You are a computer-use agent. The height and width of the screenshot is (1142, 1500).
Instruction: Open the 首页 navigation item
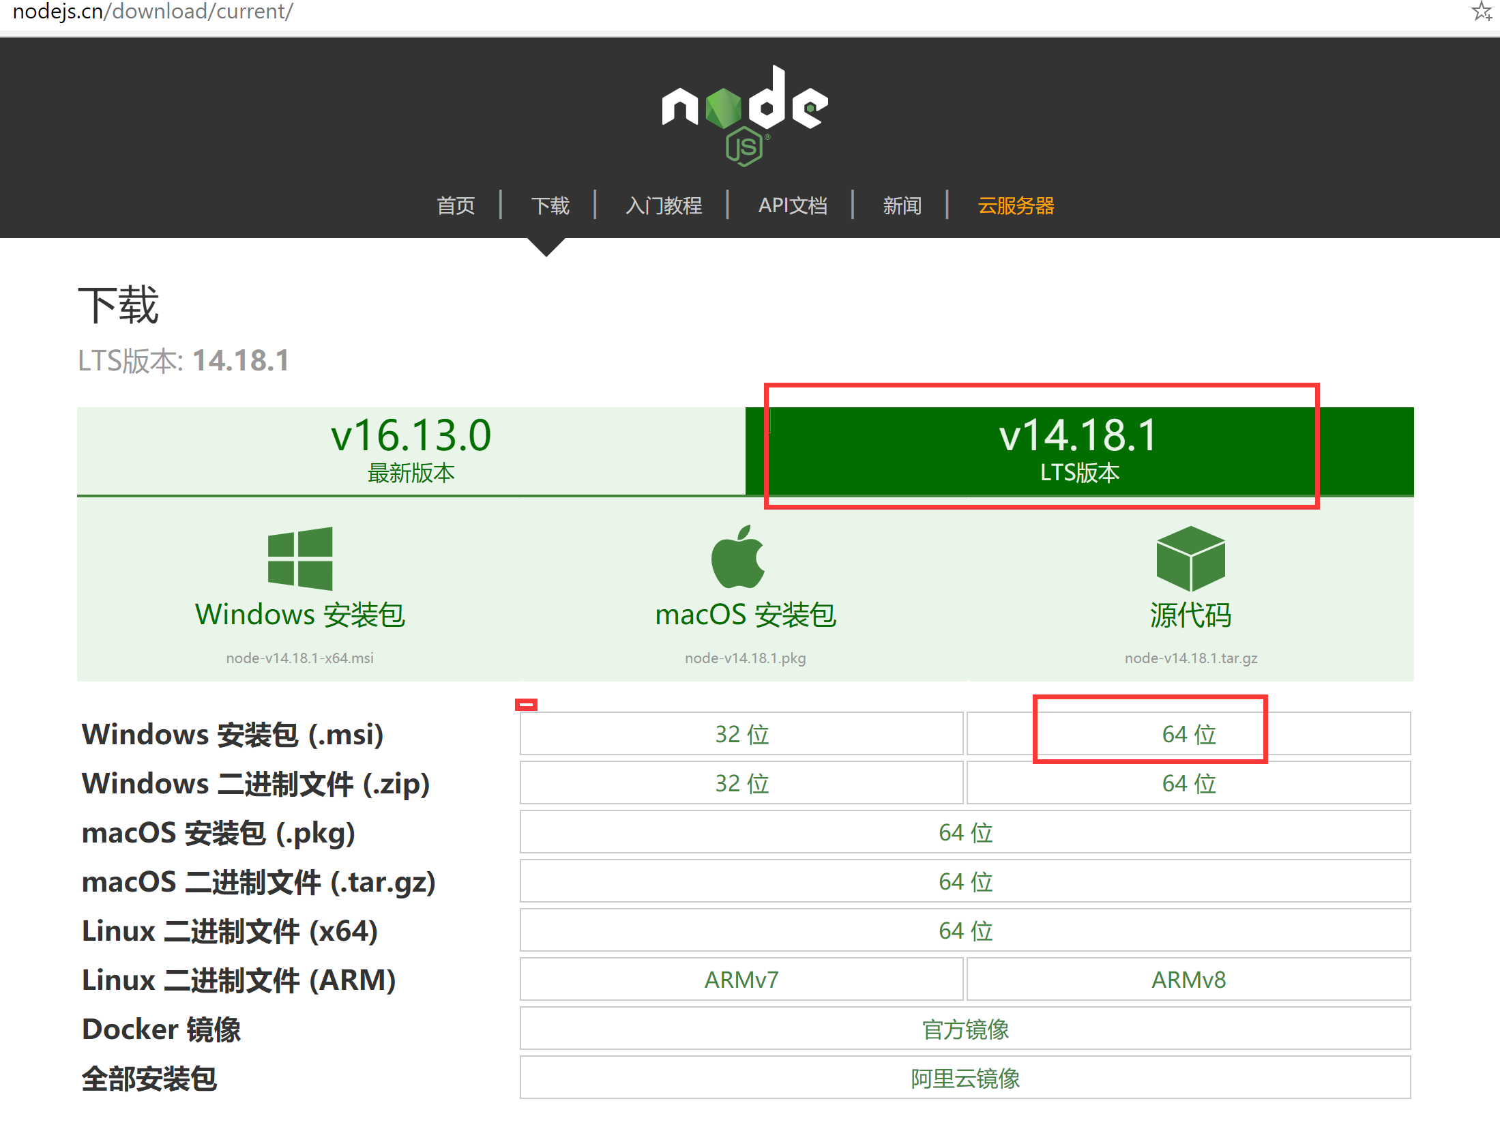[456, 205]
